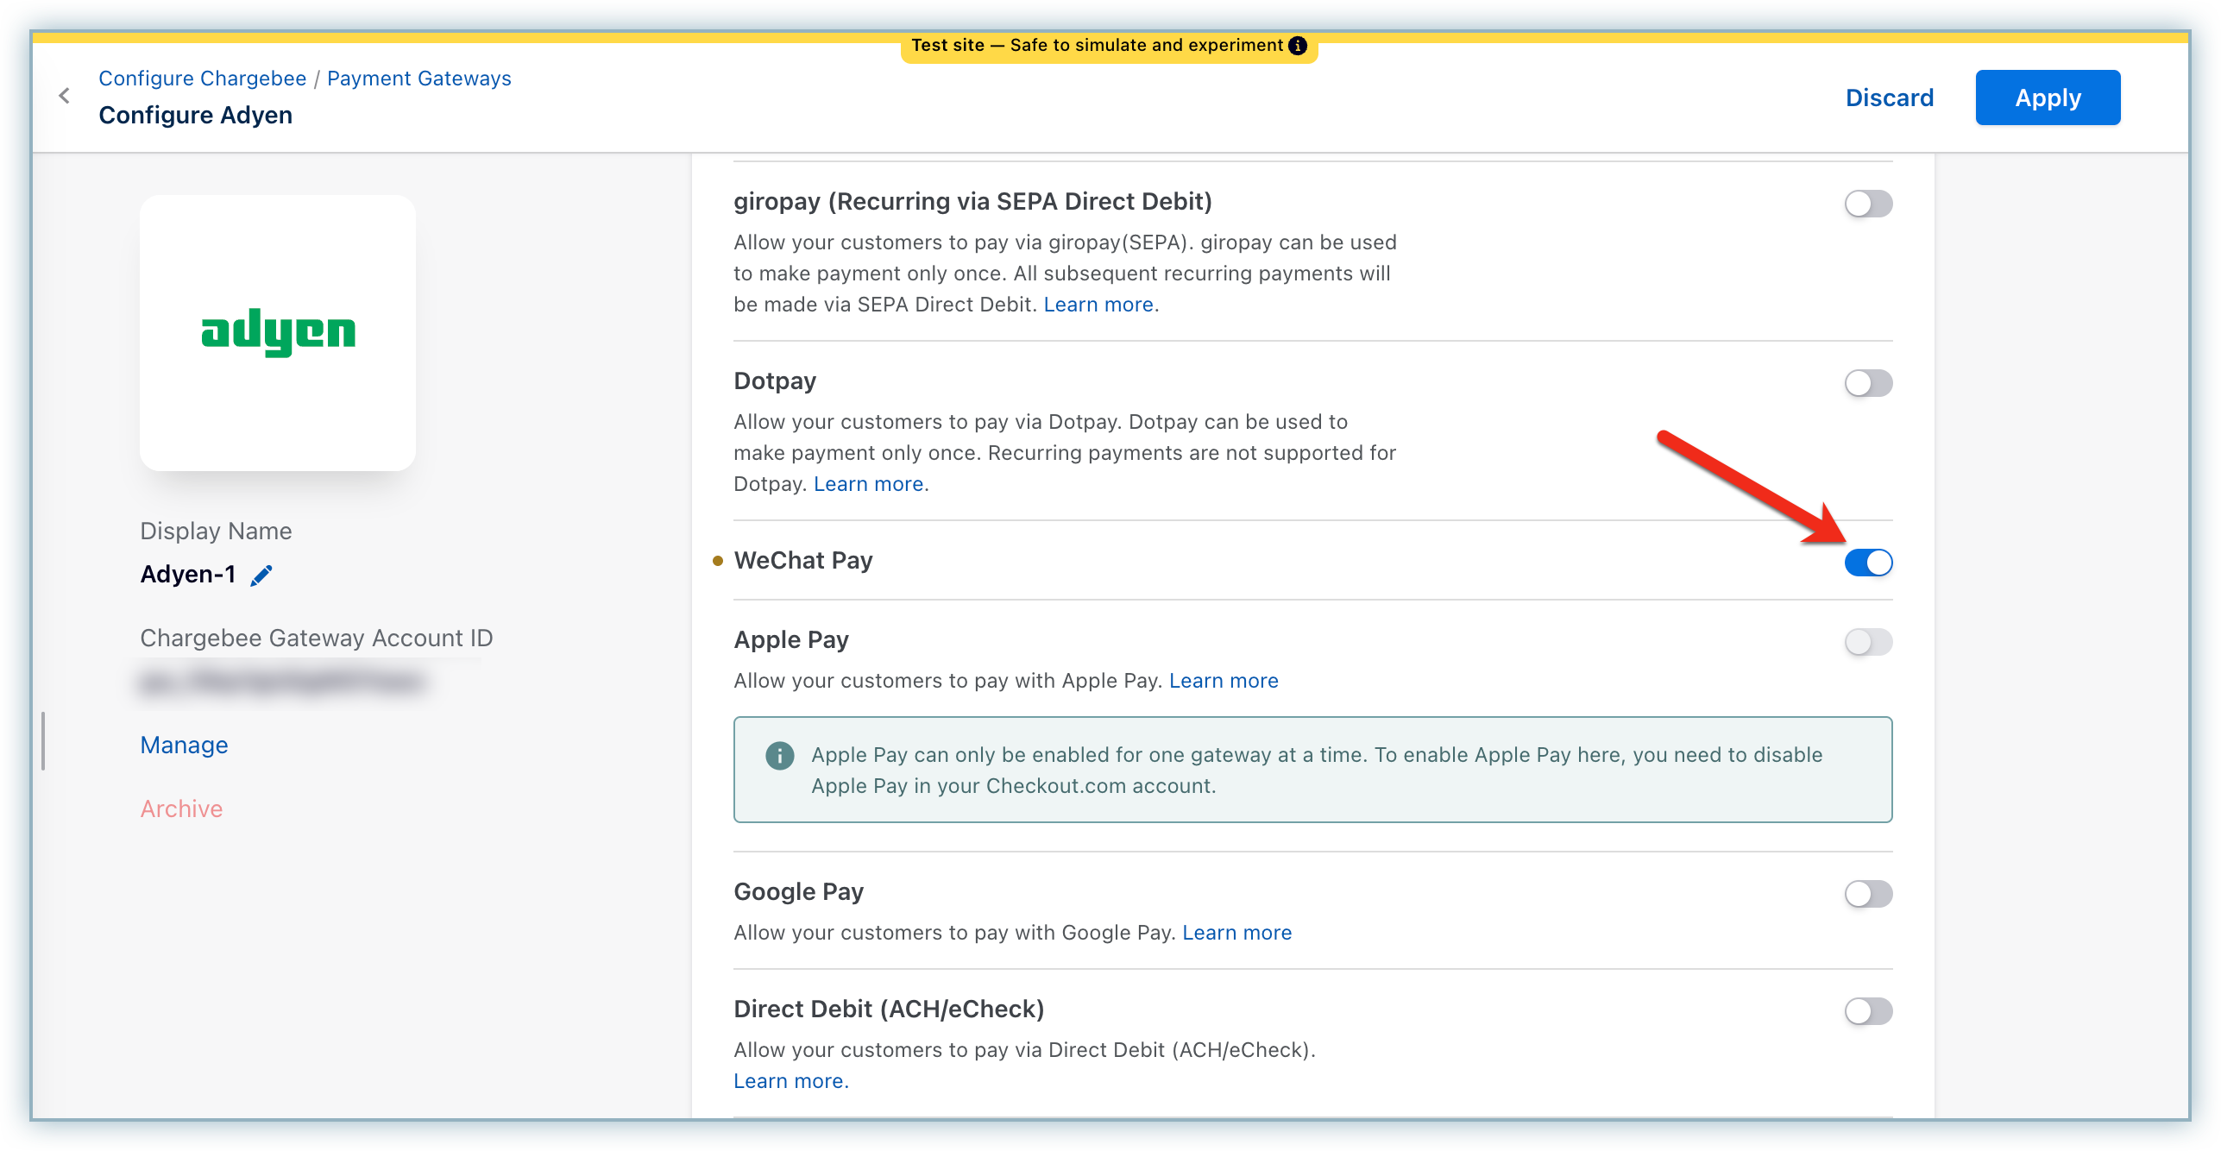Open Apple Pay Learn more link
Screen dimensions: 2221x1151
(x=1224, y=681)
